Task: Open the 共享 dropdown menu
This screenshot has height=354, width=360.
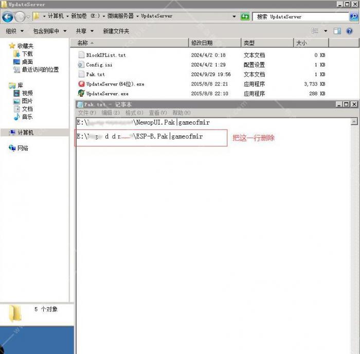Action: 84,31
